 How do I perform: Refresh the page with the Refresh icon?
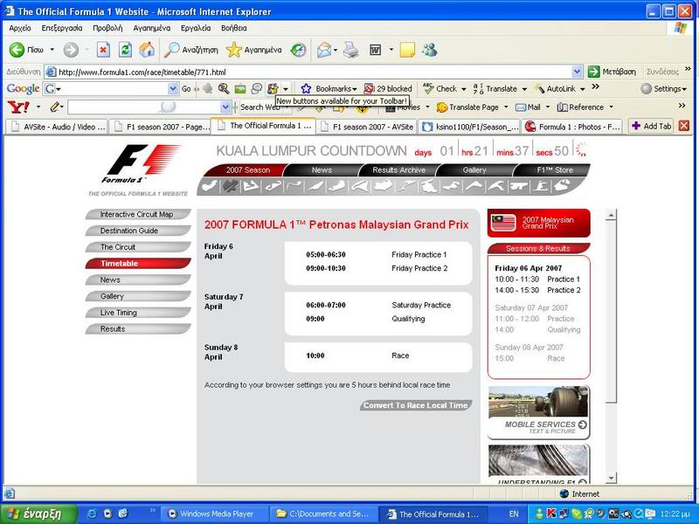pos(125,50)
